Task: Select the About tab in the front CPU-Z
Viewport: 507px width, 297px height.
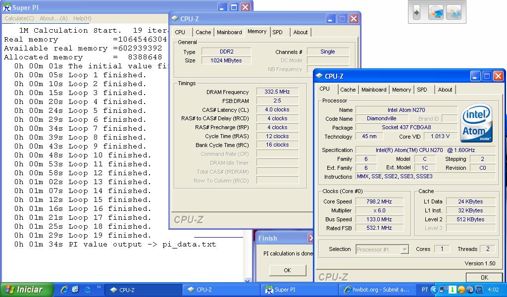Action: [445, 90]
